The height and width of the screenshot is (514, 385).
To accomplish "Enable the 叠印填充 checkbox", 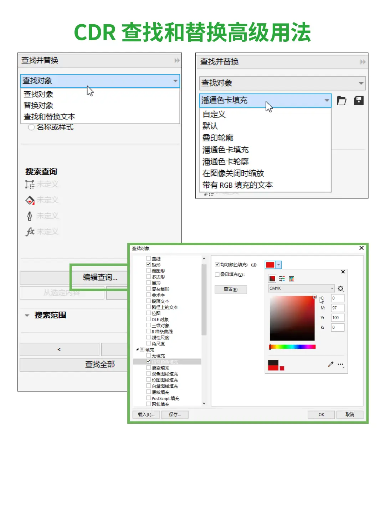I will tap(217, 274).
